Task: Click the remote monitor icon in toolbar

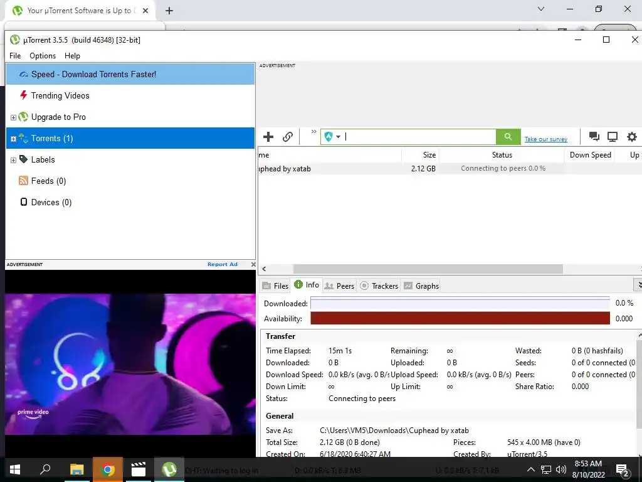Action: [613, 137]
